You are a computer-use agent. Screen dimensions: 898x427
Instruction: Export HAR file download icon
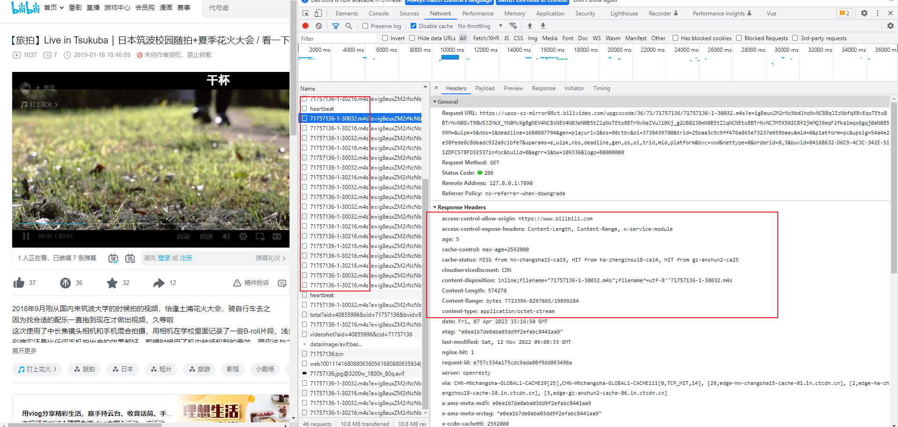pyautogui.click(x=543, y=26)
